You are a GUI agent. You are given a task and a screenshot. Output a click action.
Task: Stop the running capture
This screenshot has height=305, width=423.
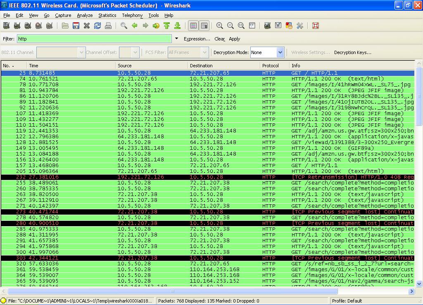pos(38,26)
